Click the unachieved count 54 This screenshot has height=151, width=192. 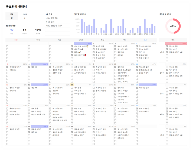tap(24, 30)
